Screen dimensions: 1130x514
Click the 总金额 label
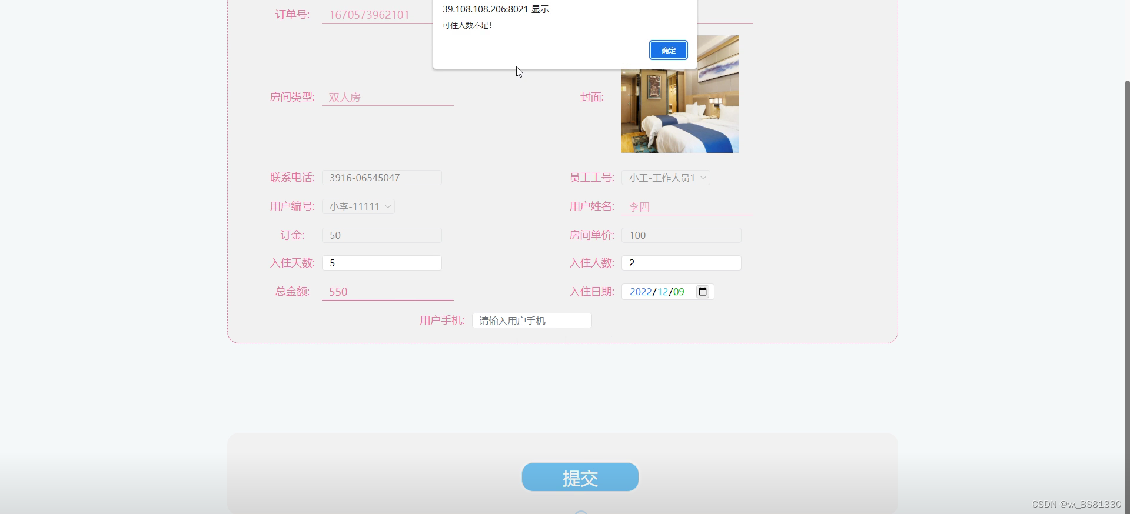tap(292, 292)
